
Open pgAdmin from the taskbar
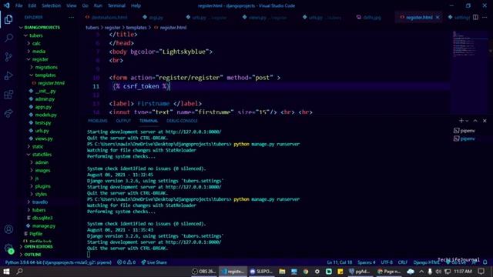[x=360, y=271]
